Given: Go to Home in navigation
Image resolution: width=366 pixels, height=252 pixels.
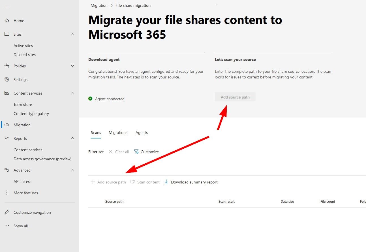Looking at the screenshot, I should (19, 21).
